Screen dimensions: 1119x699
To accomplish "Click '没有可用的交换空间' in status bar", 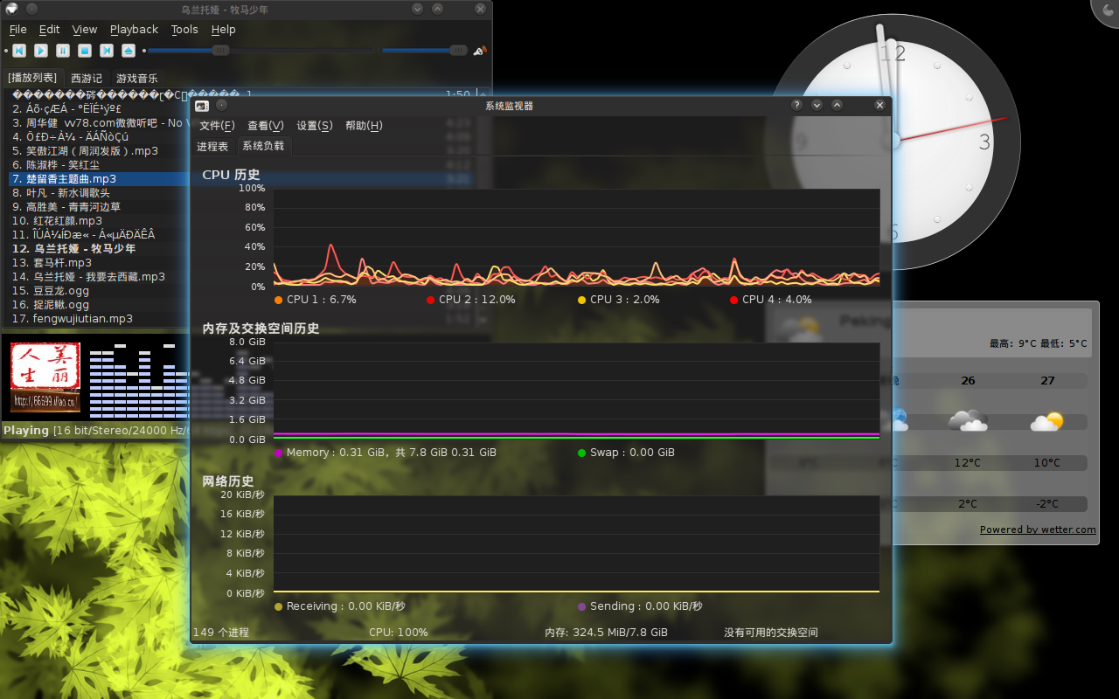I will click(771, 633).
